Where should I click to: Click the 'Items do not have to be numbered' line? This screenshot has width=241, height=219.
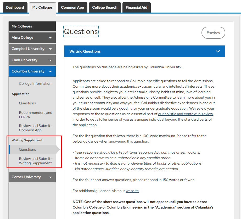121,158
